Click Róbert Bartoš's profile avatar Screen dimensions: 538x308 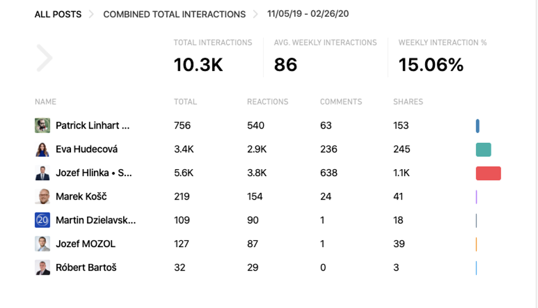click(42, 267)
